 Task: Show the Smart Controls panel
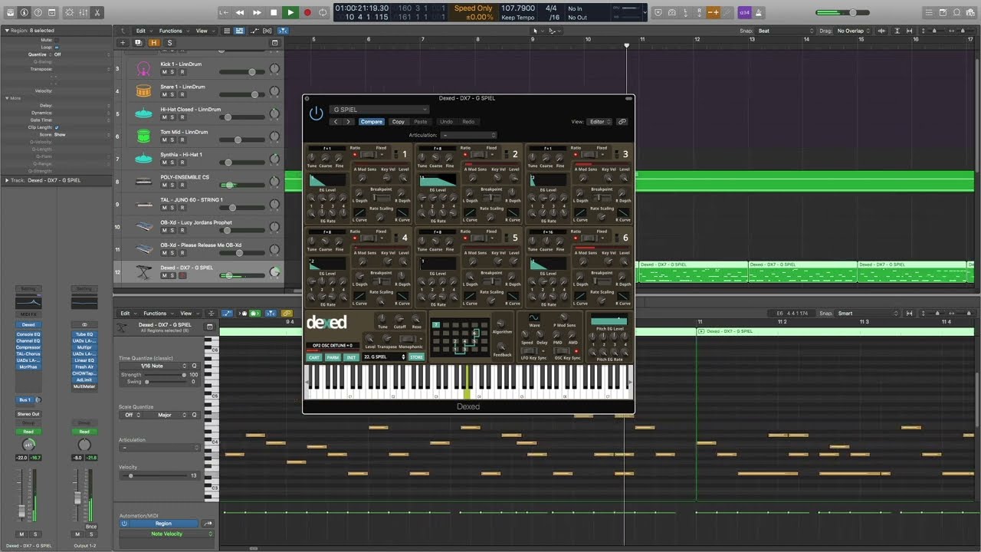pyautogui.click(x=69, y=12)
